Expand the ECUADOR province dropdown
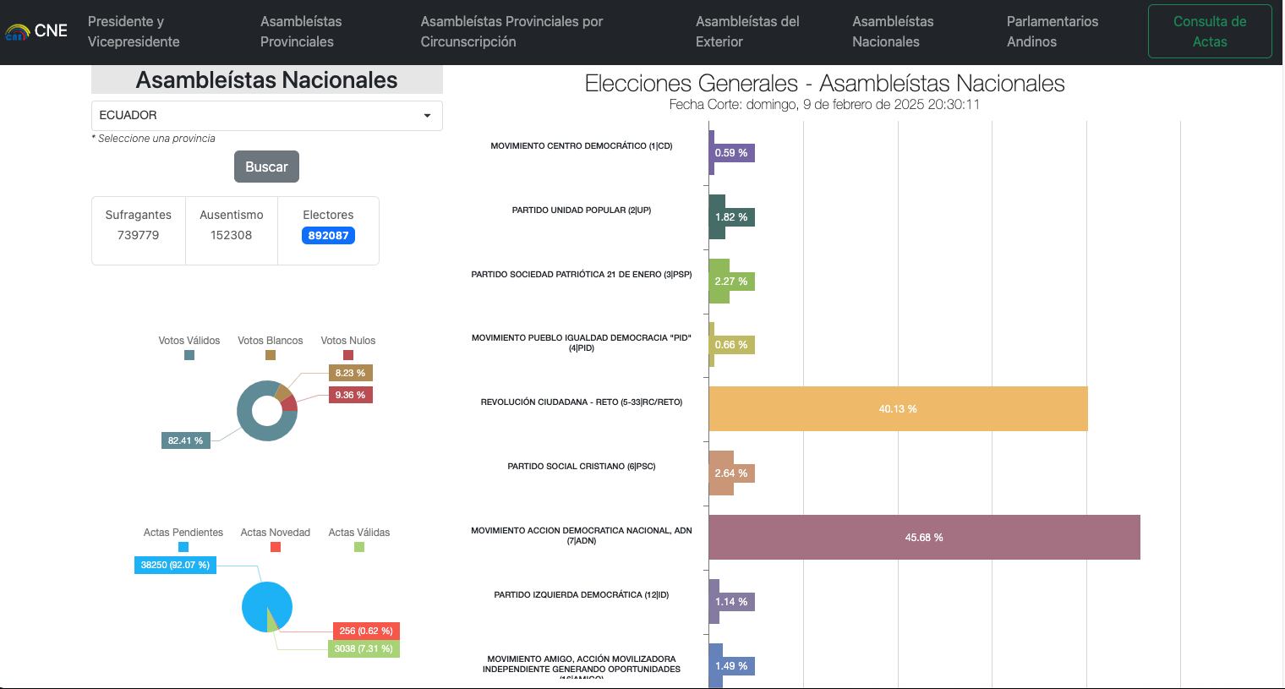The width and height of the screenshot is (1285, 689). tap(266, 116)
